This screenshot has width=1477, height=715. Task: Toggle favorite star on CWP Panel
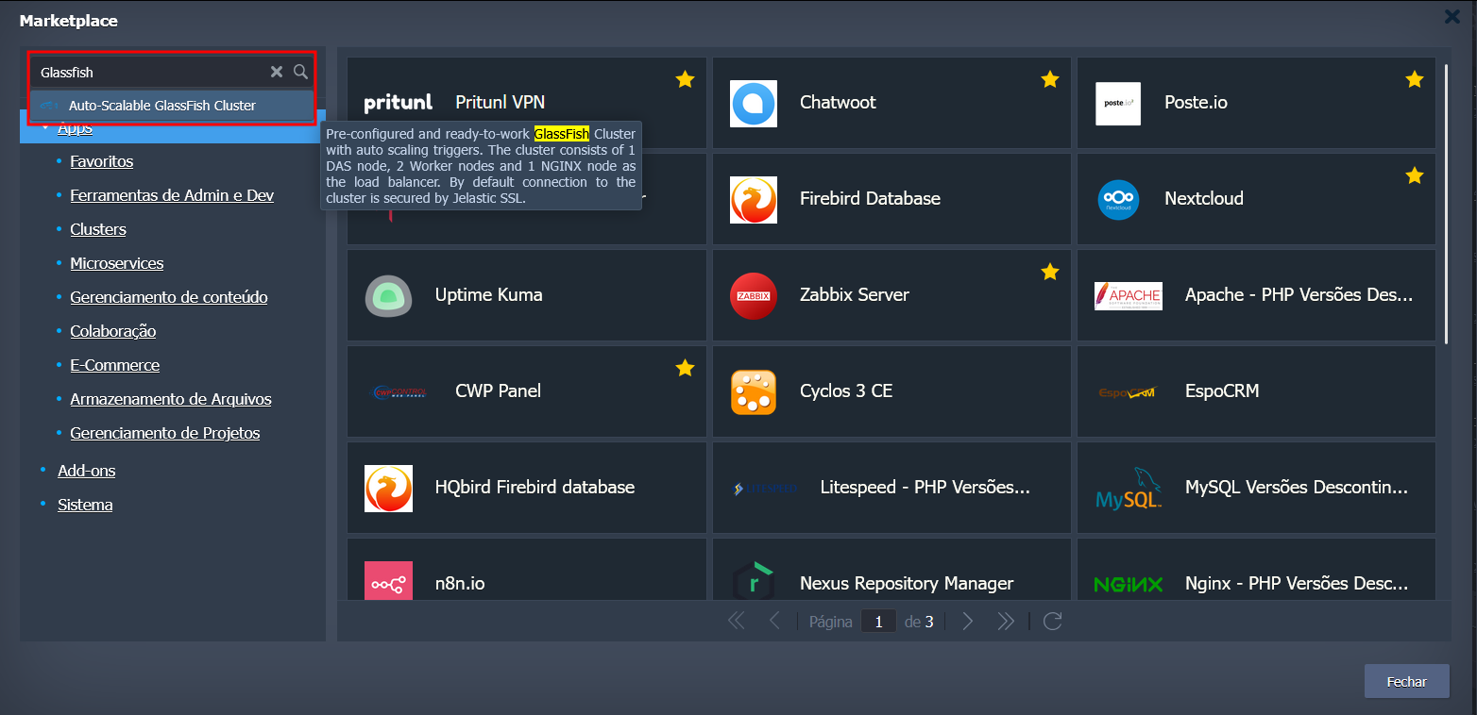click(685, 368)
